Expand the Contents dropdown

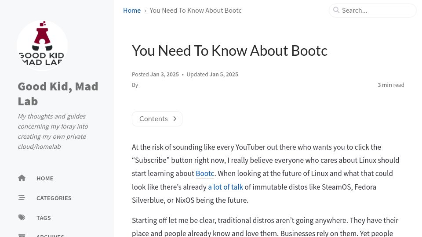pos(157,119)
